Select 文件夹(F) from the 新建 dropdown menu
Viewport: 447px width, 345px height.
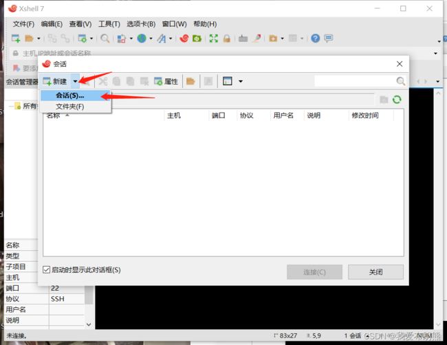(75, 107)
